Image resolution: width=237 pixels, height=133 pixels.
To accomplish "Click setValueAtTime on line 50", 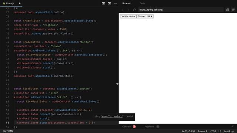I will (x=66, y=110).
